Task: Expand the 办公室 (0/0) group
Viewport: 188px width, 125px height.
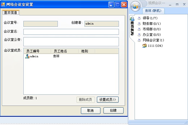Action: point(139,34)
